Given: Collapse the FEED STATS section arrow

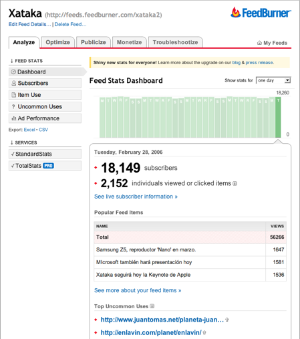Looking at the screenshot, I should pos(12,61).
